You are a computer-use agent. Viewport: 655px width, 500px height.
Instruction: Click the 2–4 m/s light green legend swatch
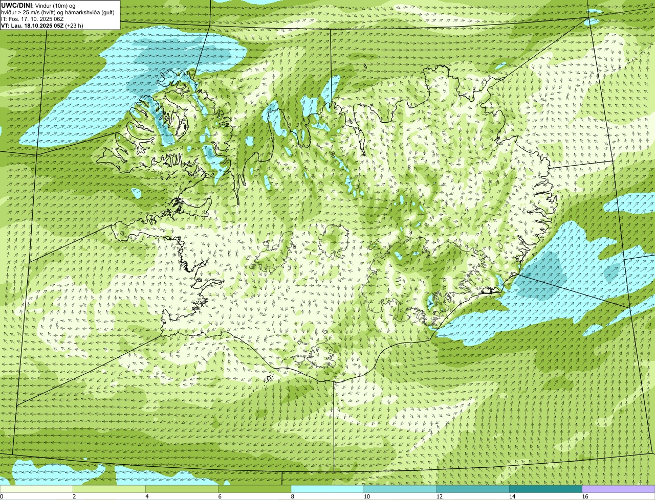pyautogui.click(x=109, y=489)
